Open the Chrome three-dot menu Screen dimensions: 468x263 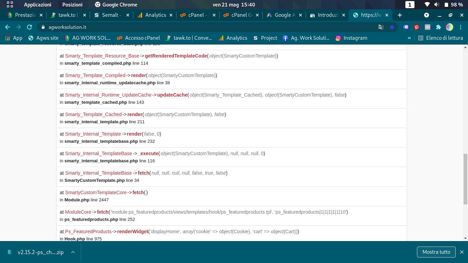pos(460,27)
